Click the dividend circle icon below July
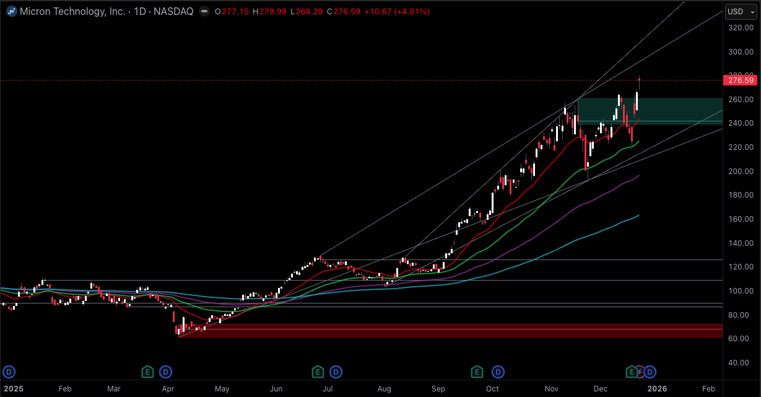This screenshot has width=761, height=397. pyautogui.click(x=336, y=372)
